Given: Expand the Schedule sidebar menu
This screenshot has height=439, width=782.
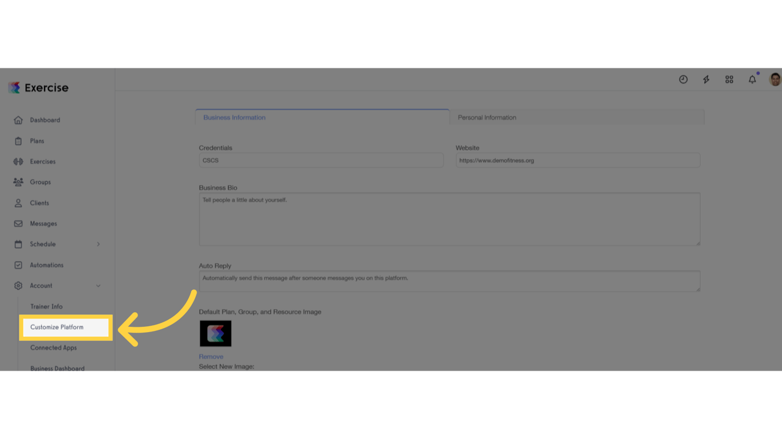Looking at the screenshot, I should [97, 244].
